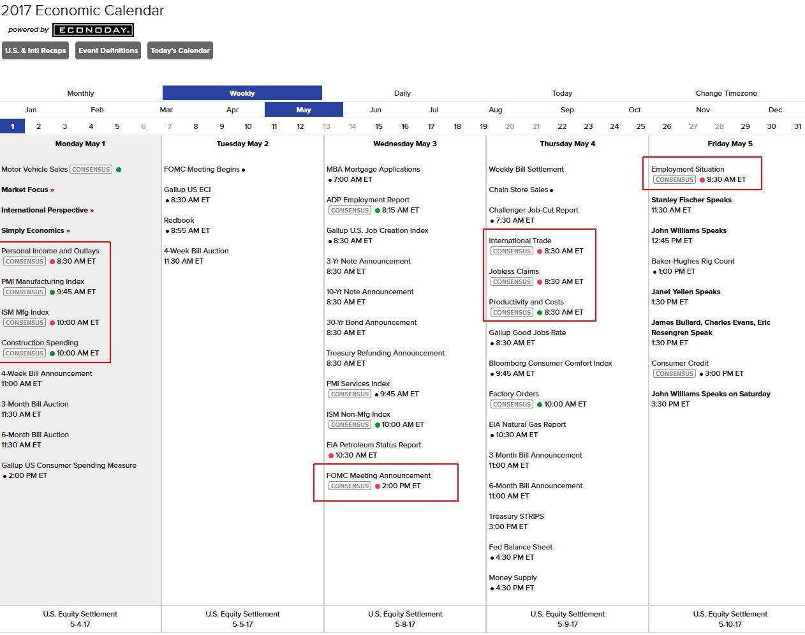
Task: Open Personal Income and Outlays event
Action: (50, 251)
